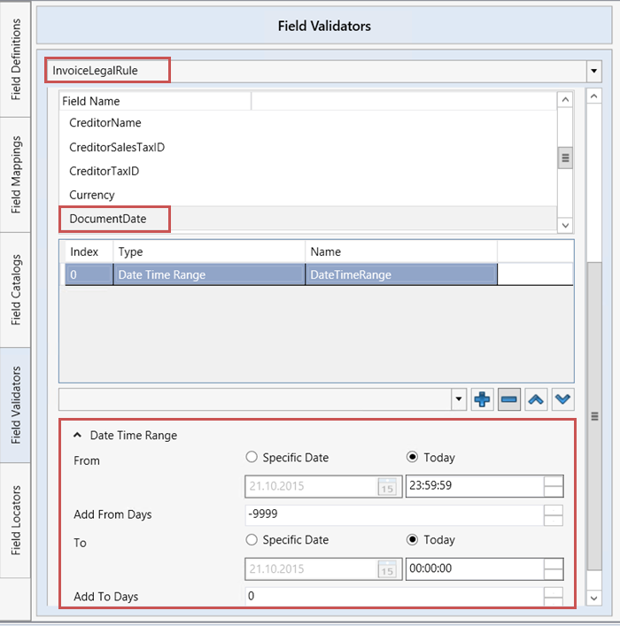Click the field list vertical scrollbar thumb

point(565,158)
